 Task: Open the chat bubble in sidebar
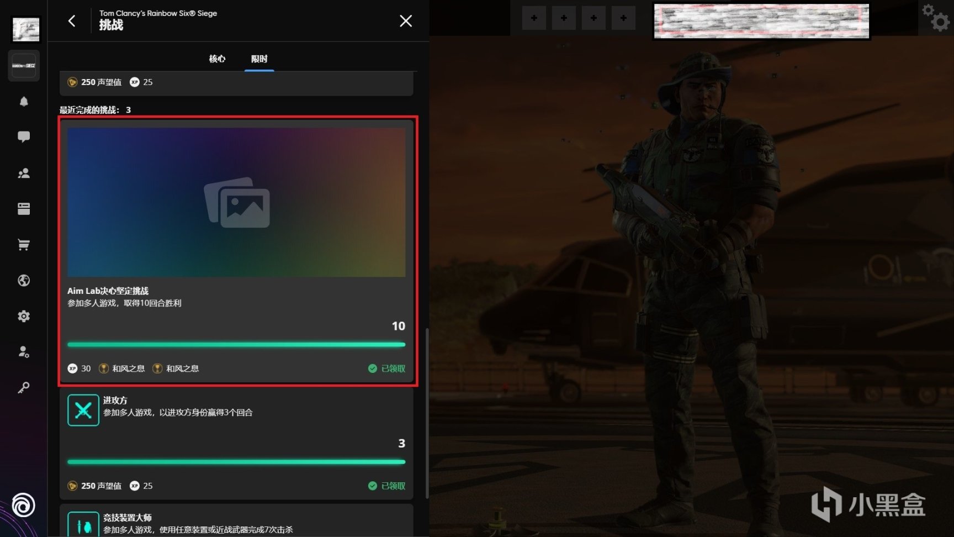pyautogui.click(x=24, y=137)
